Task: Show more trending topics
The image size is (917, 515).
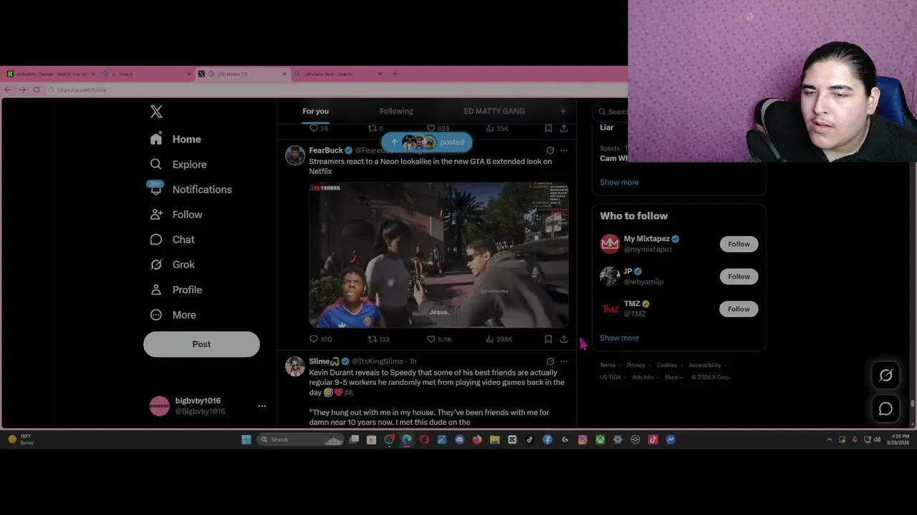Action: pos(619,182)
